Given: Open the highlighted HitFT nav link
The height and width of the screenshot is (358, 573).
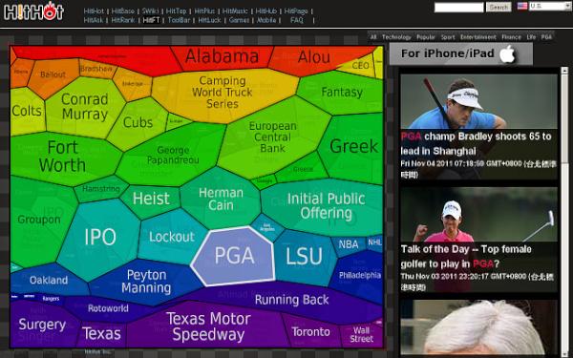Looking at the screenshot, I should point(151,20).
